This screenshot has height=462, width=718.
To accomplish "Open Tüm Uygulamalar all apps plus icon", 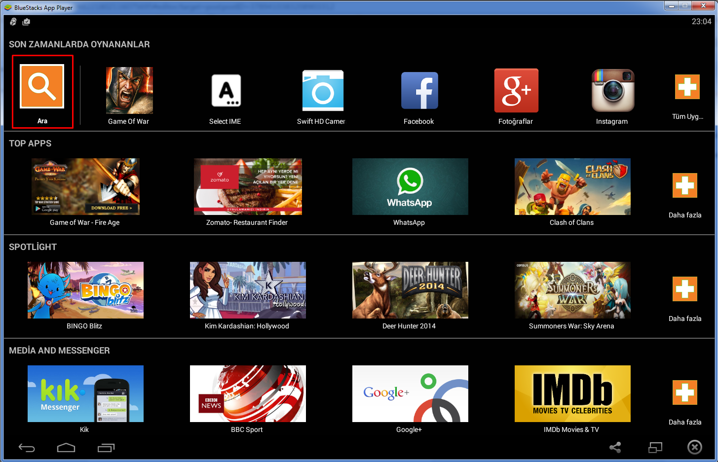I will click(x=687, y=87).
